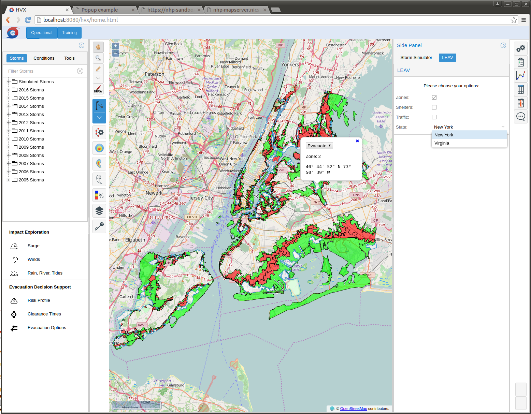This screenshot has height=414, width=531.
Task: Choose Virginia from the State dropdown list
Action: pyautogui.click(x=442, y=143)
